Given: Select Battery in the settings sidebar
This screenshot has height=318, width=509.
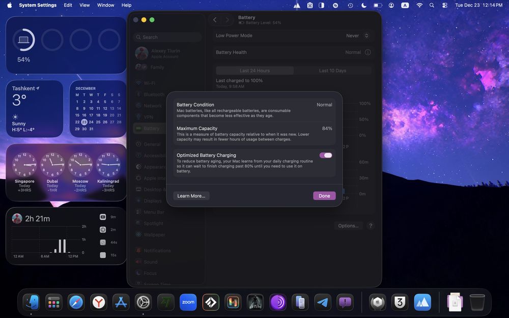Looking at the screenshot, I should pyautogui.click(x=168, y=129).
